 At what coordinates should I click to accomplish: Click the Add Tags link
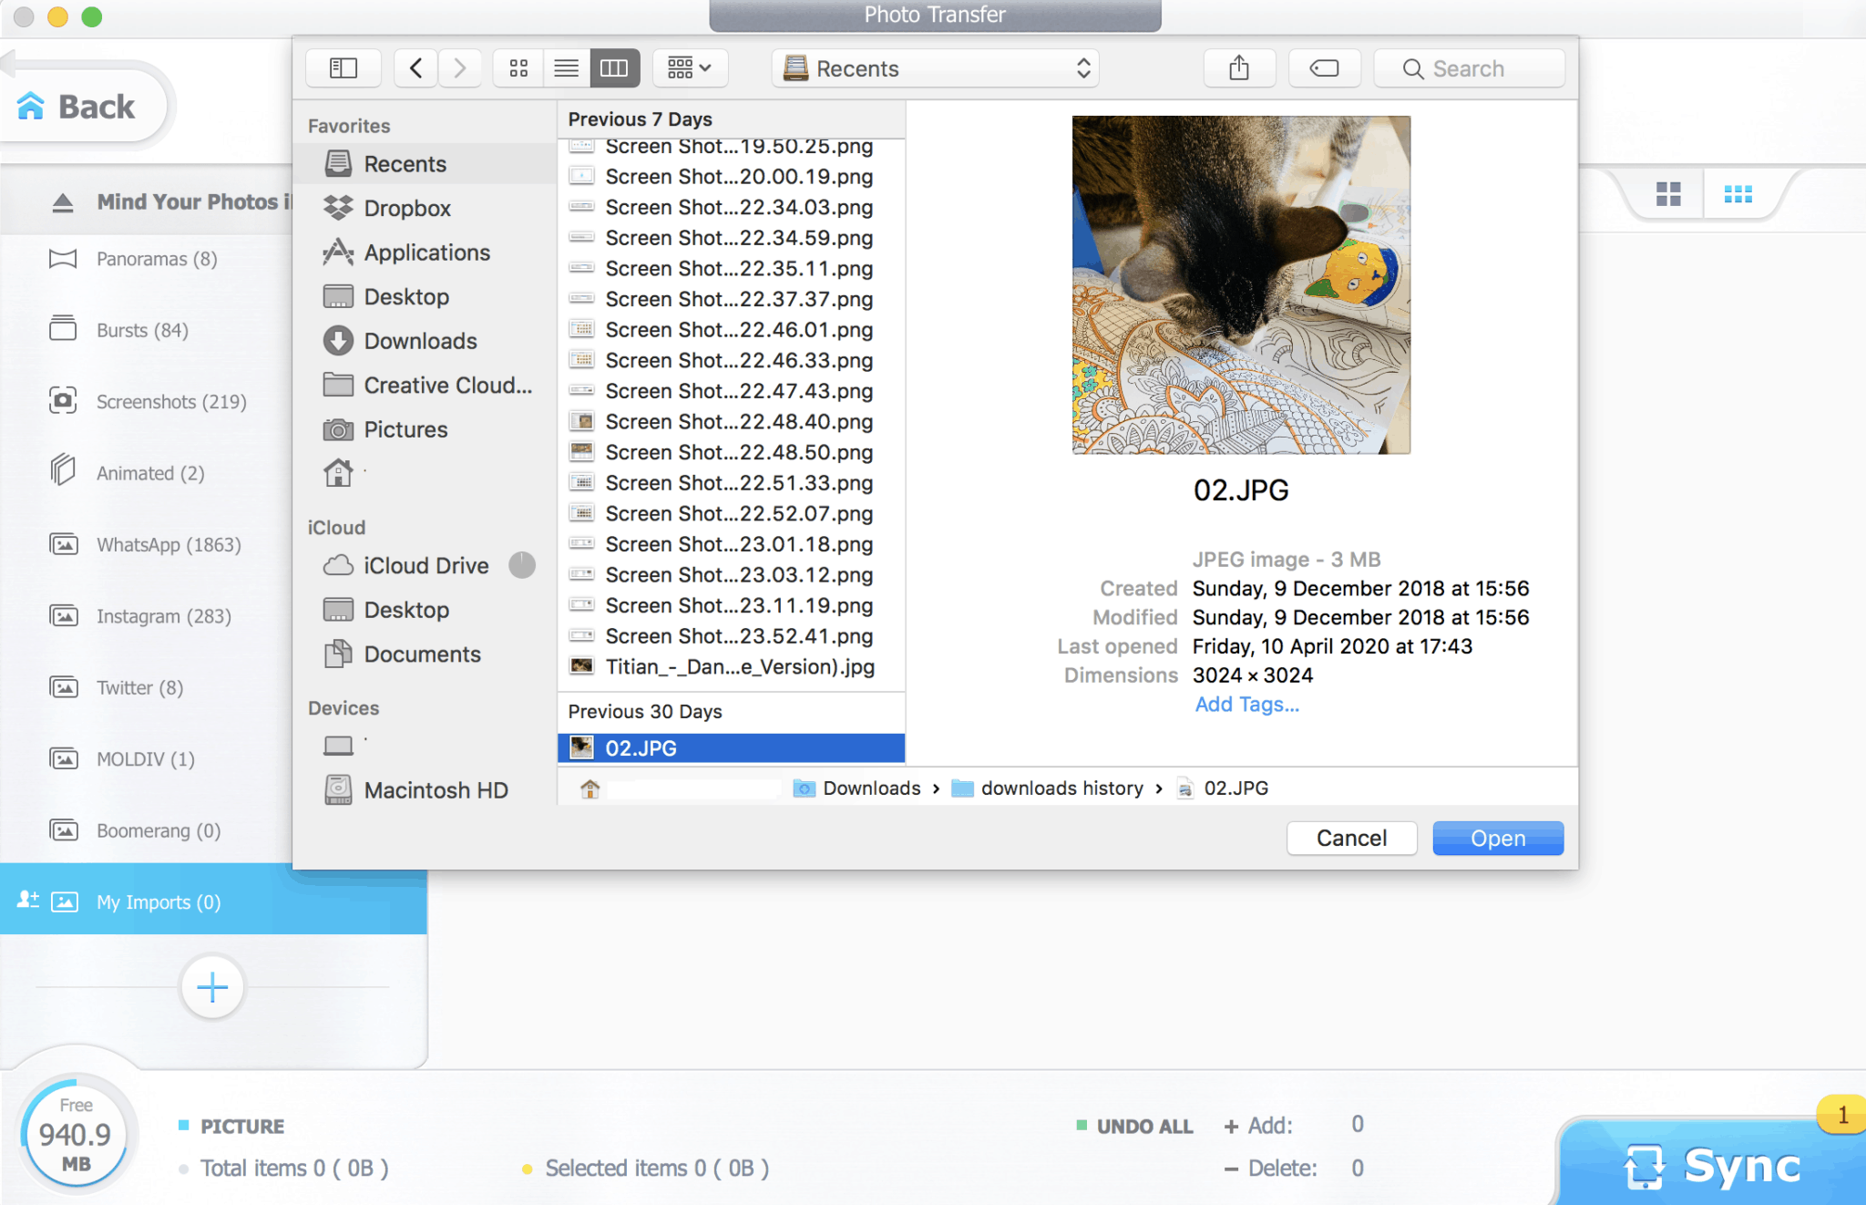click(x=1246, y=704)
